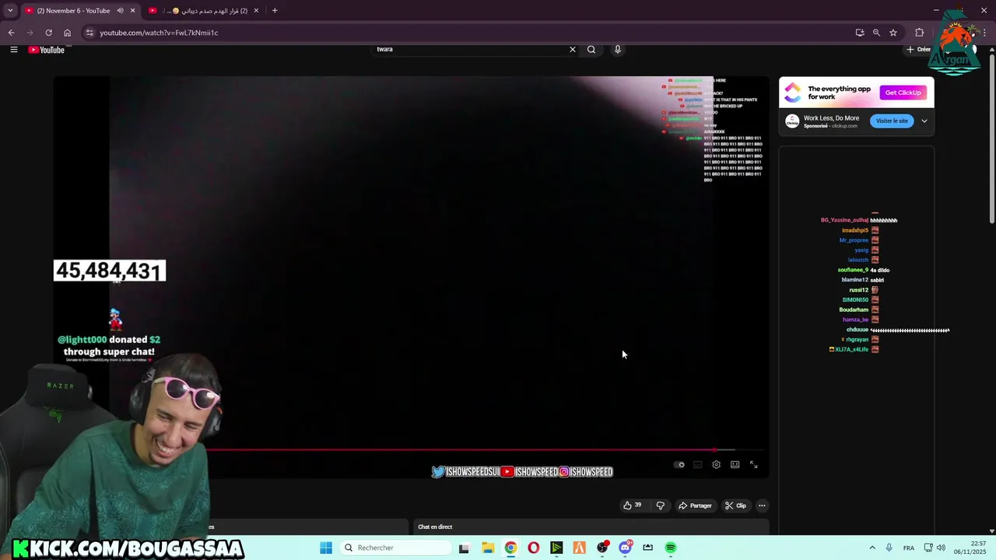
Task: Open the OBS Studio taskbar icon
Action: tap(602, 548)
